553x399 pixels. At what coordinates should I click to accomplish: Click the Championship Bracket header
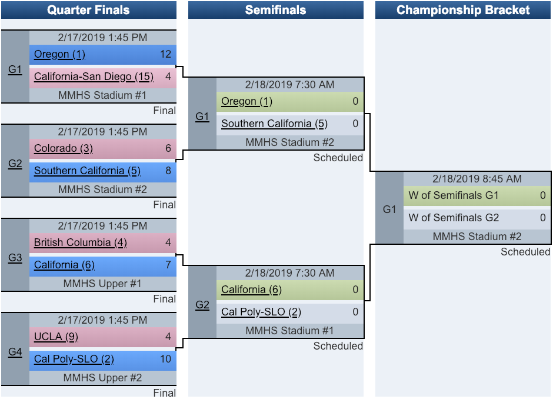click(x=463, y=10)
